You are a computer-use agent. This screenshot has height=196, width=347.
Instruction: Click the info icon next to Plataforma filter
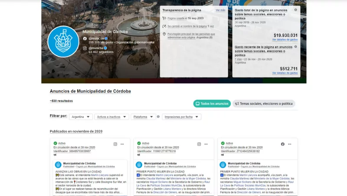click(158, 117)
